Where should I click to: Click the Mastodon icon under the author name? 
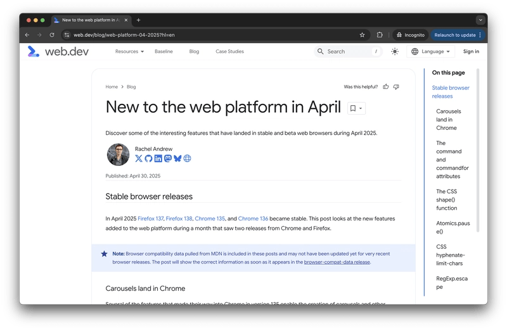point(167,158)
